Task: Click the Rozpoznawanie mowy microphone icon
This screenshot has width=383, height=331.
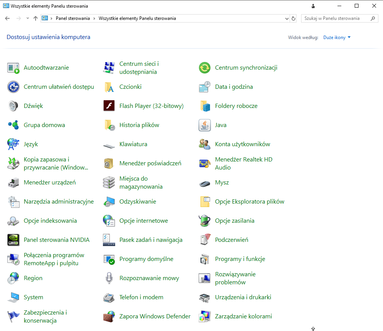Action: click(x=109, y=278)
